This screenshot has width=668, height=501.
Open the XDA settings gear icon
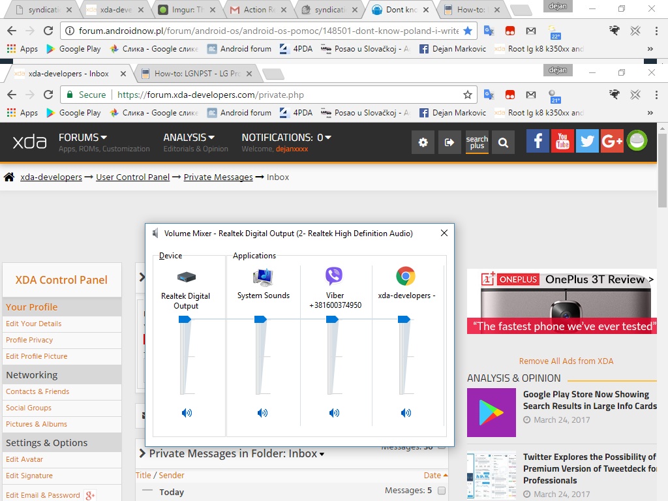423,142
